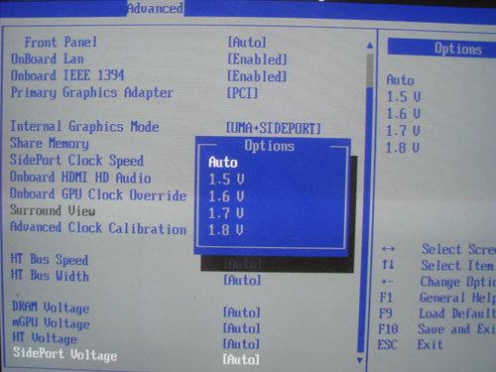Click 1.6 V in right help panel
Viewport: 496px width, 372px height.
(404, 114)
